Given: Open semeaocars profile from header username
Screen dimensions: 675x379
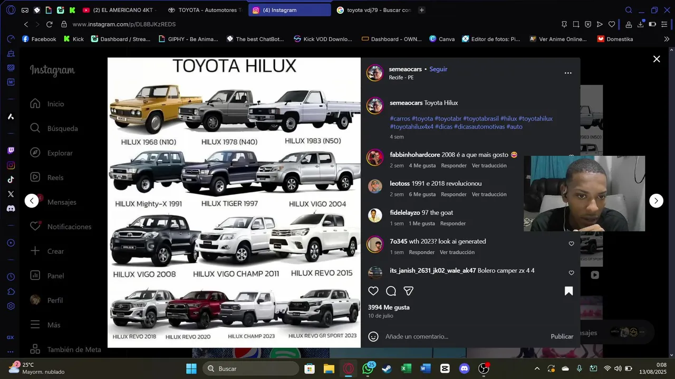Looking at the screenshot, I should point(405,69).
